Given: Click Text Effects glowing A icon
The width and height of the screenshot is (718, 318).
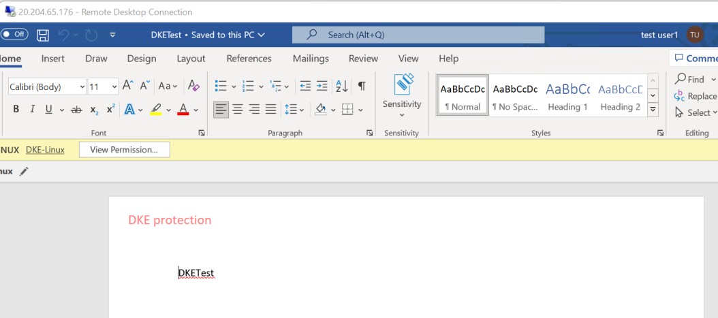Looking at the screenshot, I should pyautogui.click(x=129, y=110).
